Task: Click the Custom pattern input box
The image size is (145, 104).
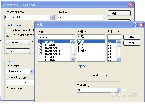Action: pos(20,94)
